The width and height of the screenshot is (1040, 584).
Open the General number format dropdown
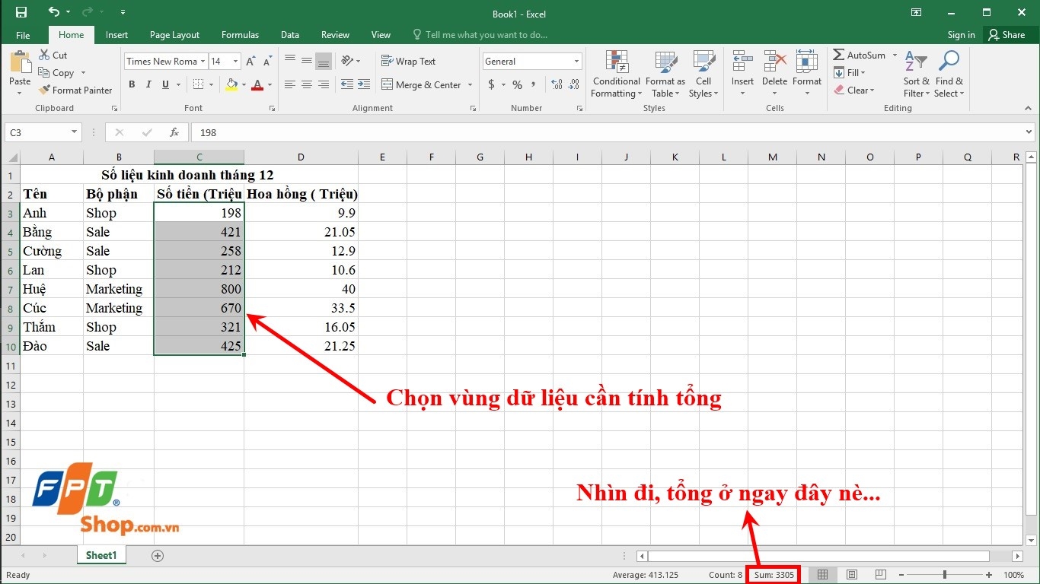pyautogui.click(x=577, y=62)
